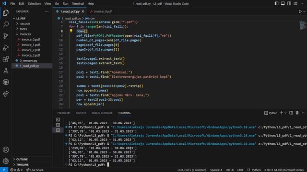Select the first terminal instance icon
The height and width of the screenshot is (172, 307).
58,119
